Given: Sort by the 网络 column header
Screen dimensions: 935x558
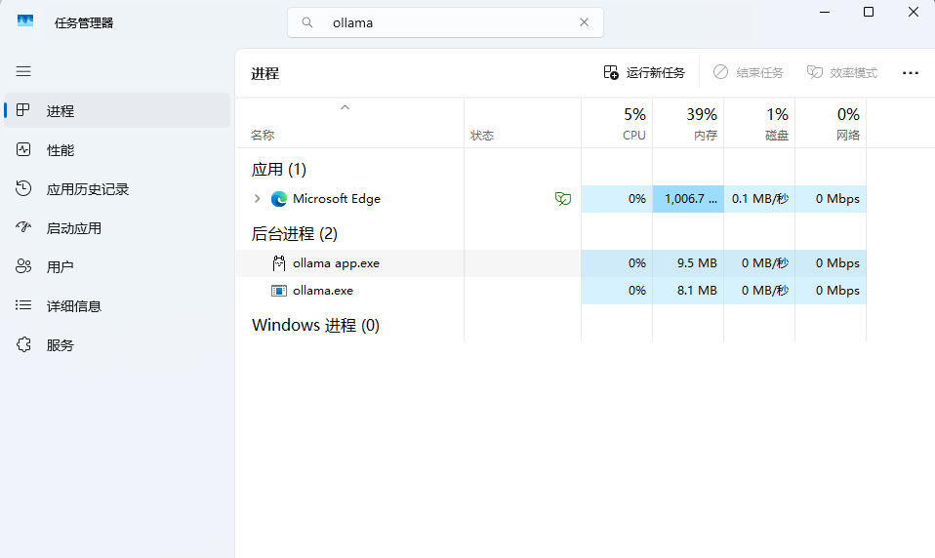Looking at the screenshot, I should (x=831, y=123).
